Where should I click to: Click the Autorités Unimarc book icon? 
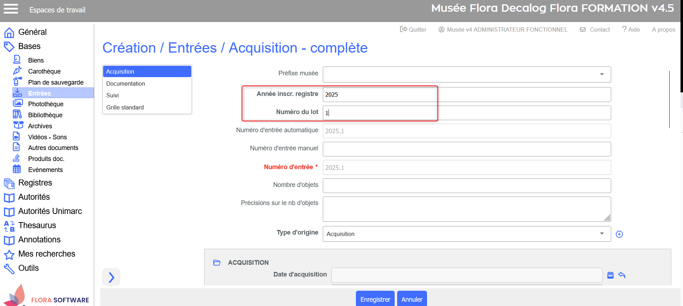tap(9, 212)
